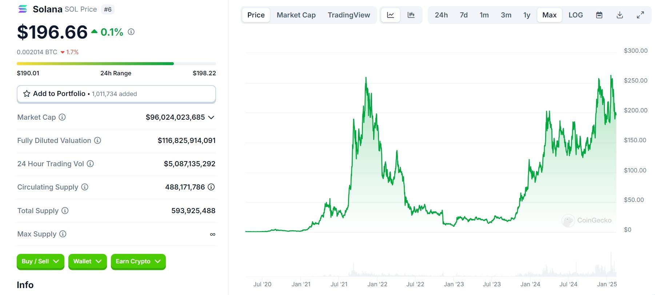Show Market Cap info tooltip icon
This screenshot has height=295, width=655.
click(62, 117)
